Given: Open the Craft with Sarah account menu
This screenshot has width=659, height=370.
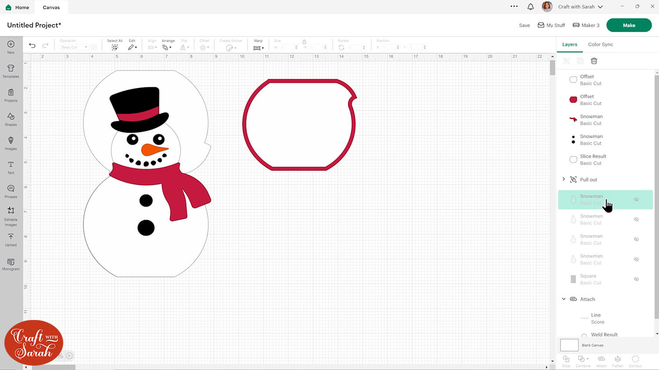Looking at the screenshot, I should coord(580,7).
